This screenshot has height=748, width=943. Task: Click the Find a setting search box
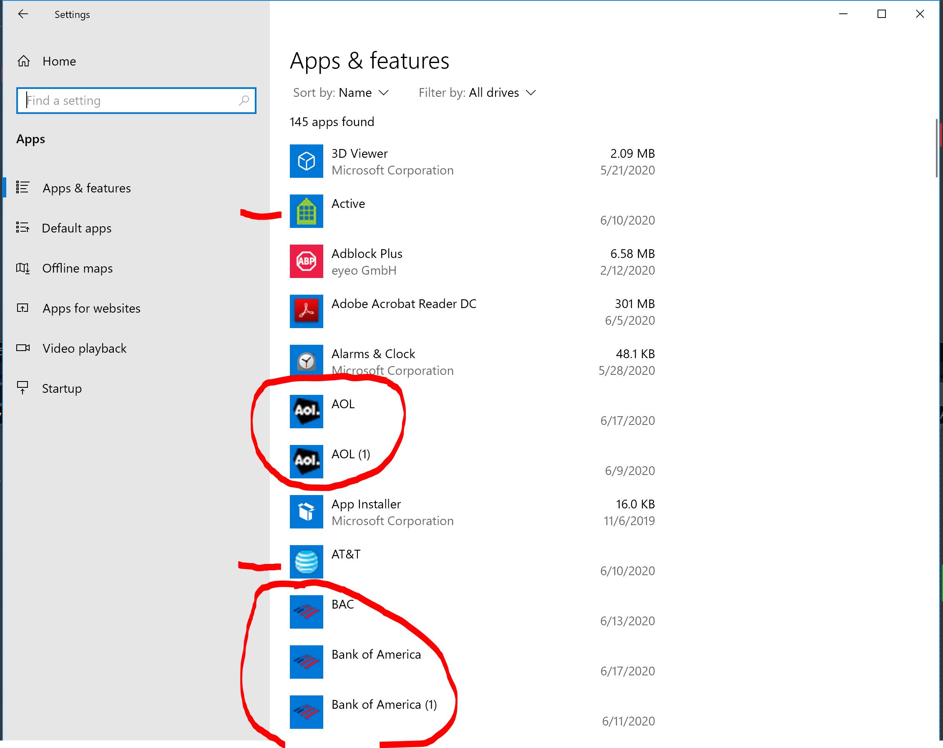click(x=131, y=101)
